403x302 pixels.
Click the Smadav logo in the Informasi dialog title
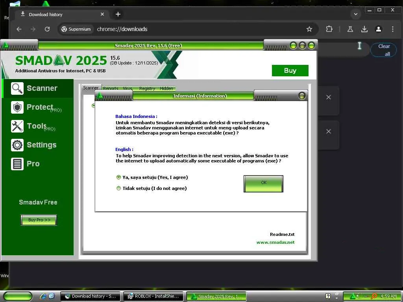point(100,96)
